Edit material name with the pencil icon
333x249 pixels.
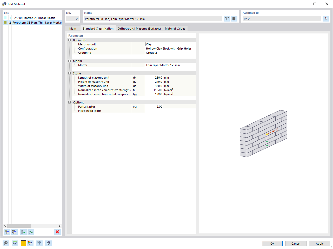click(227, 18)
